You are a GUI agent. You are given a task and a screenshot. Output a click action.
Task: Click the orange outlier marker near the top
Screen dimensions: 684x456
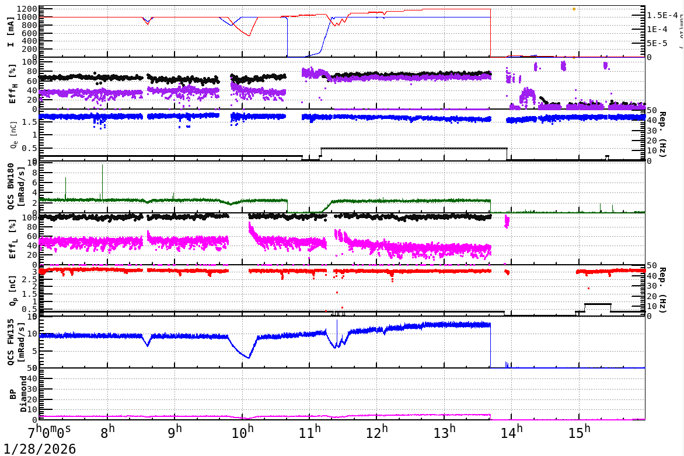(573, 9)
